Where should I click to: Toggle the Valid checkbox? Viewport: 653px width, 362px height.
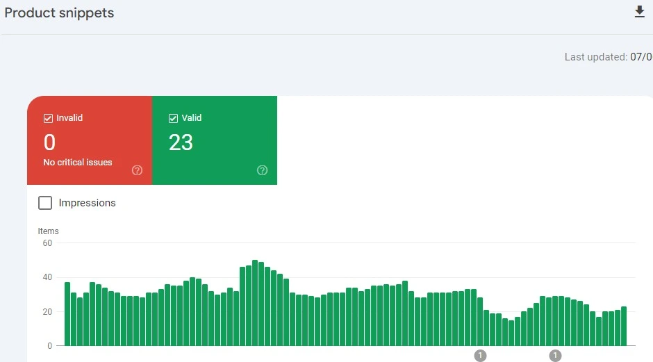173,118
